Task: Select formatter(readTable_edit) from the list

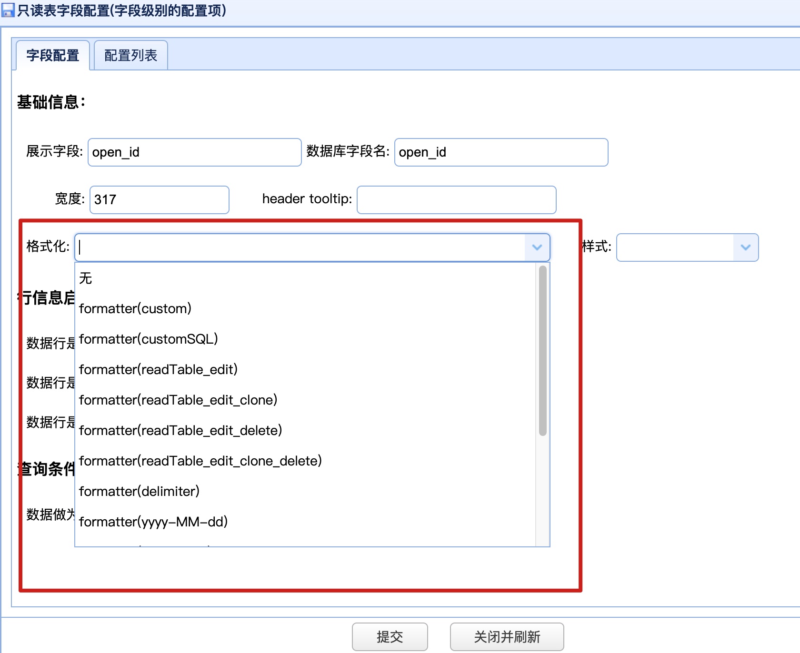Action: point(305,369)
